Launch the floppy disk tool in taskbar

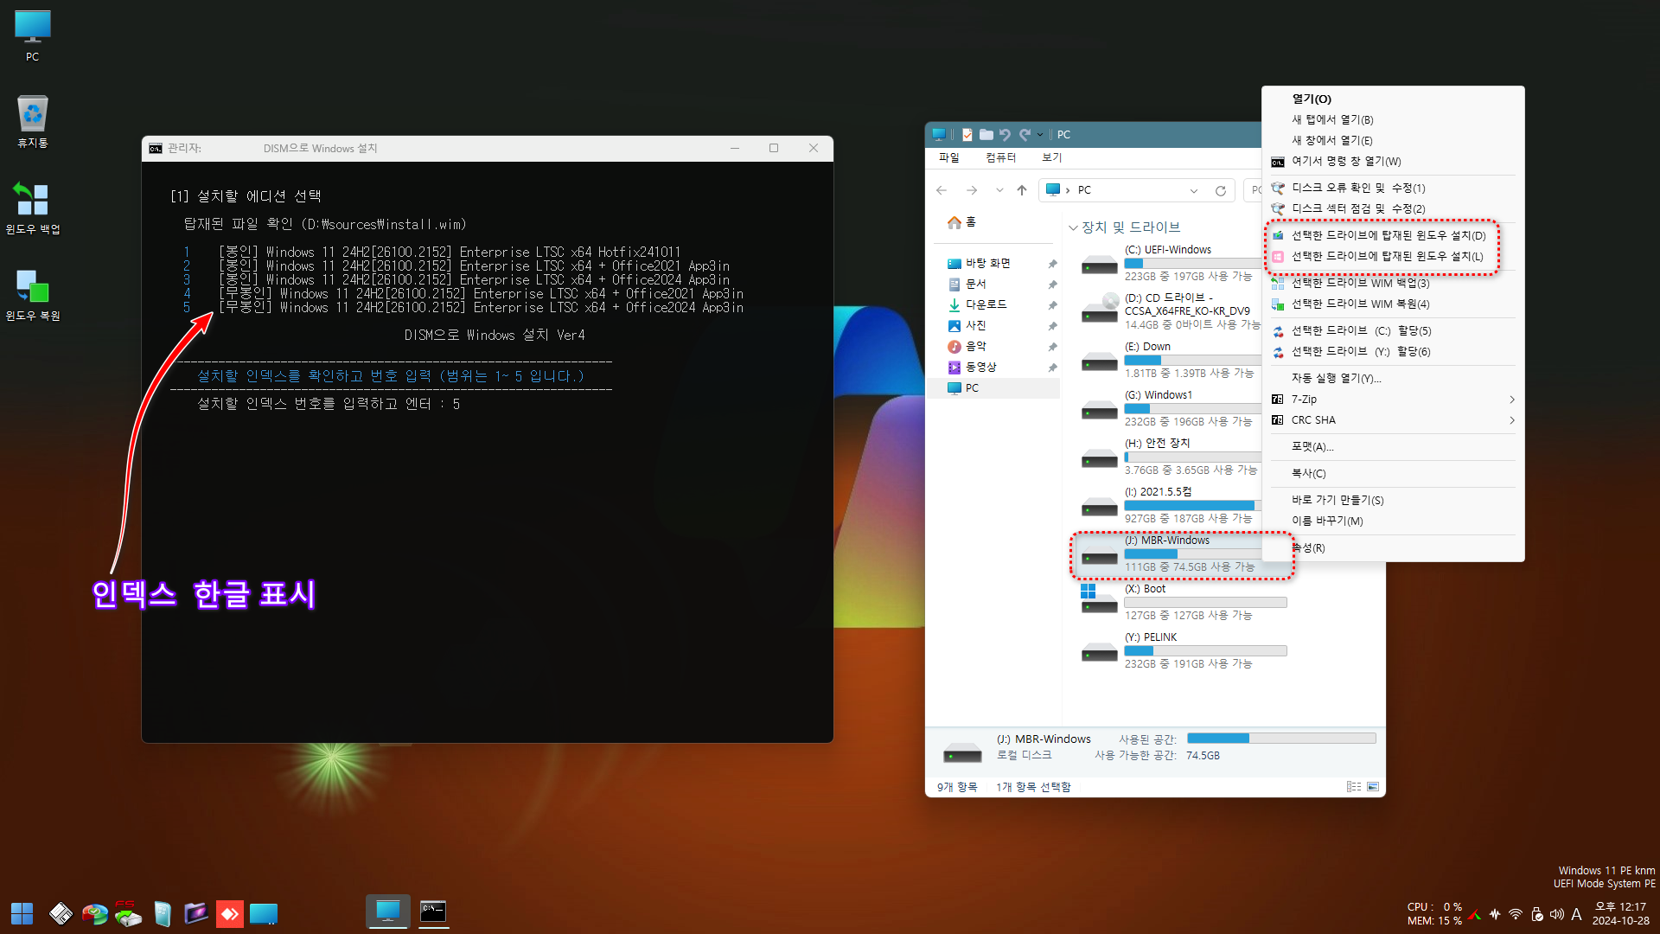click(x=61, y=913)
